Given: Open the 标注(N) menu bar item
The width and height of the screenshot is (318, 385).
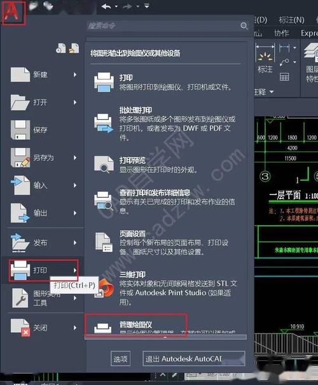Looking at the screenshot, I should 291,20.
